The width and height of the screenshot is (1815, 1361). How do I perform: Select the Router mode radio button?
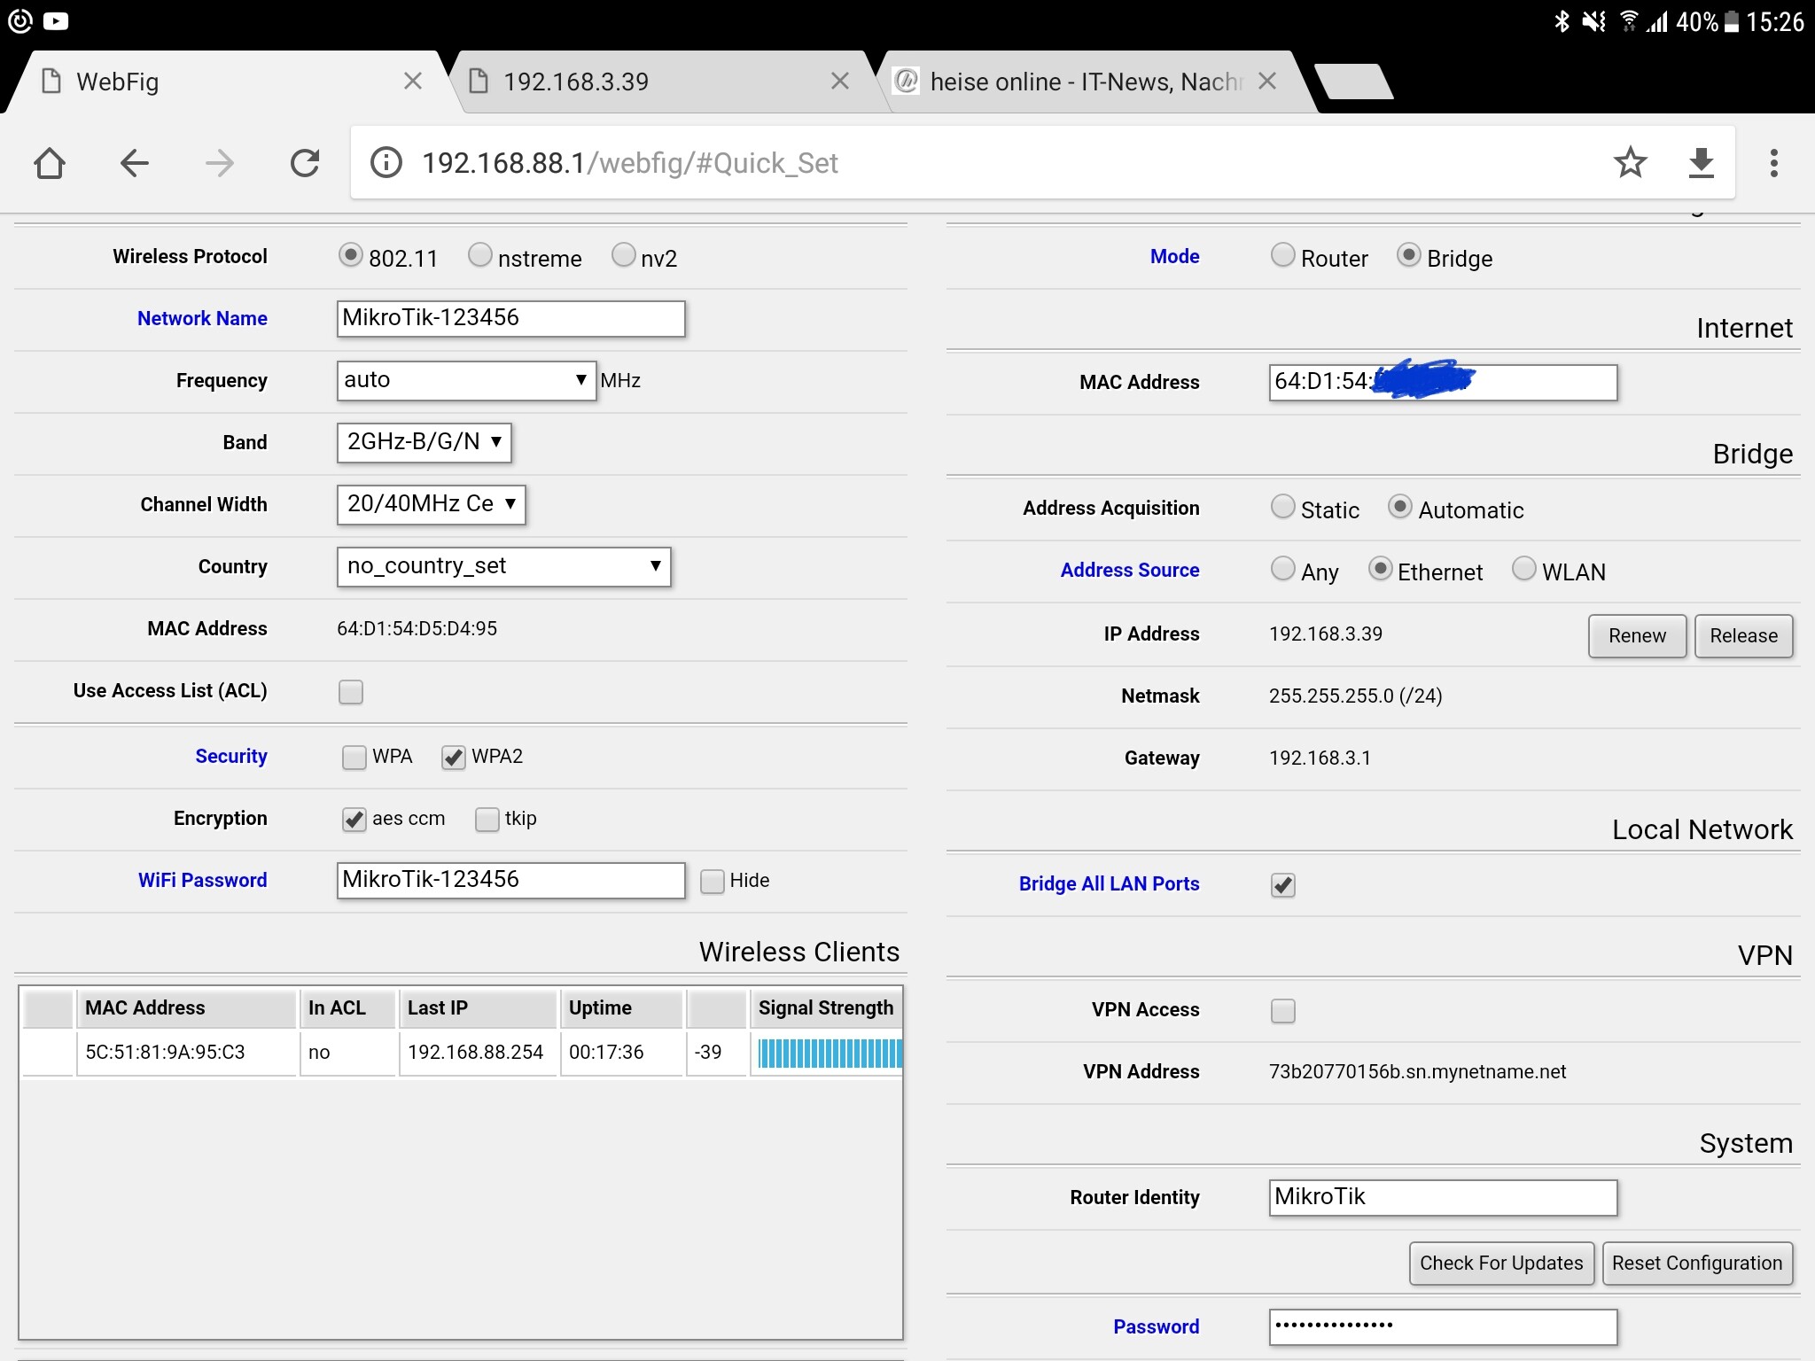1282,255
